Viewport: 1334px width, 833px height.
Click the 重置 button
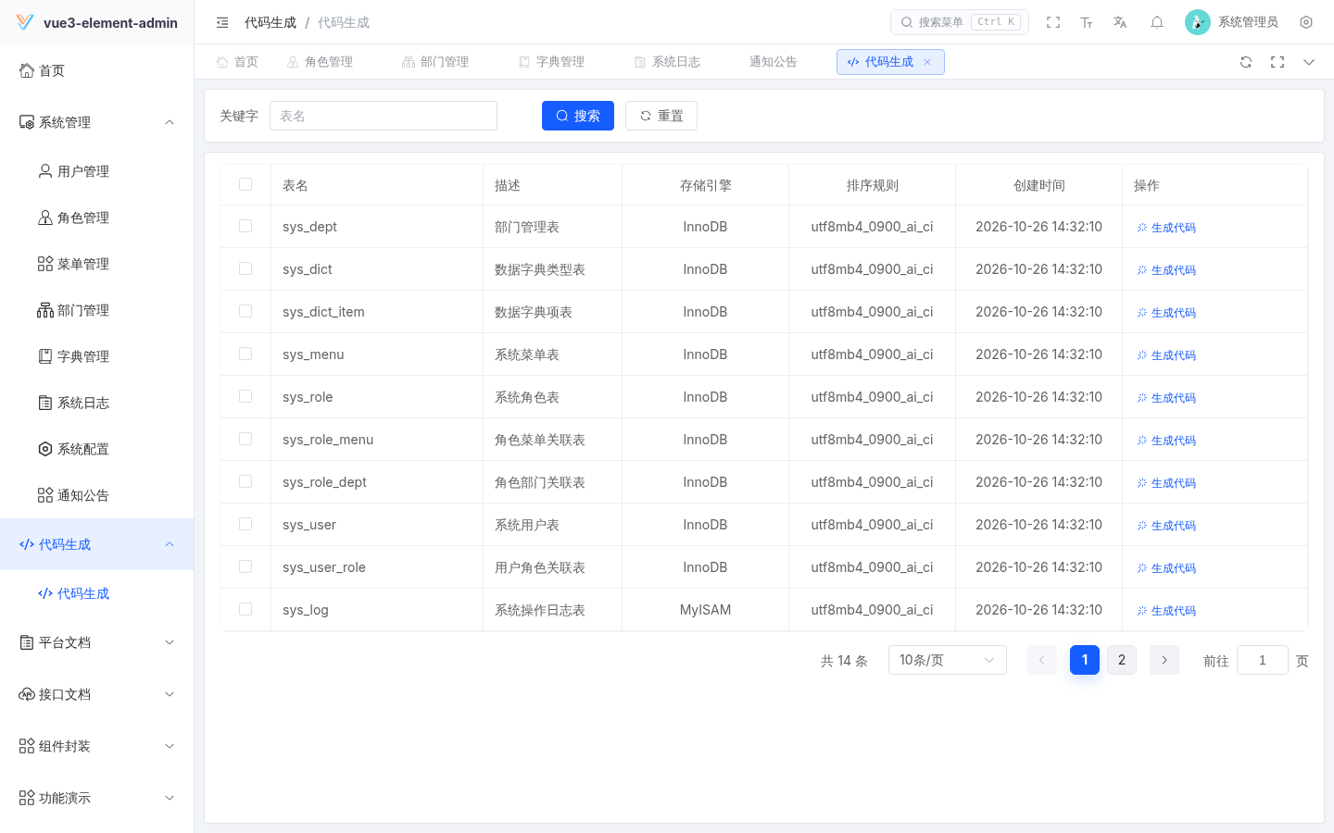pyautogui.click(x=661, y=116)
